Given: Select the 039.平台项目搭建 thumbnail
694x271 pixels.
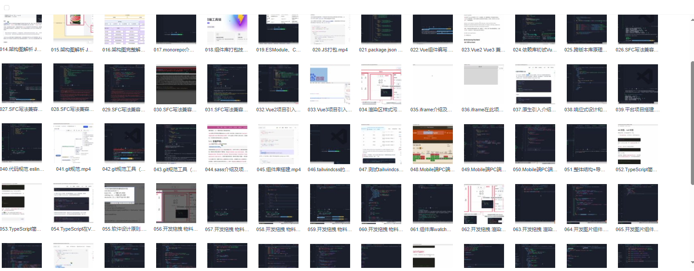Looking at the screenshot, I should tap(638, 83).
